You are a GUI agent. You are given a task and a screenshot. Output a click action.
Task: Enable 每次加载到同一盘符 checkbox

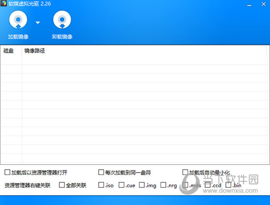coord(101,172)
